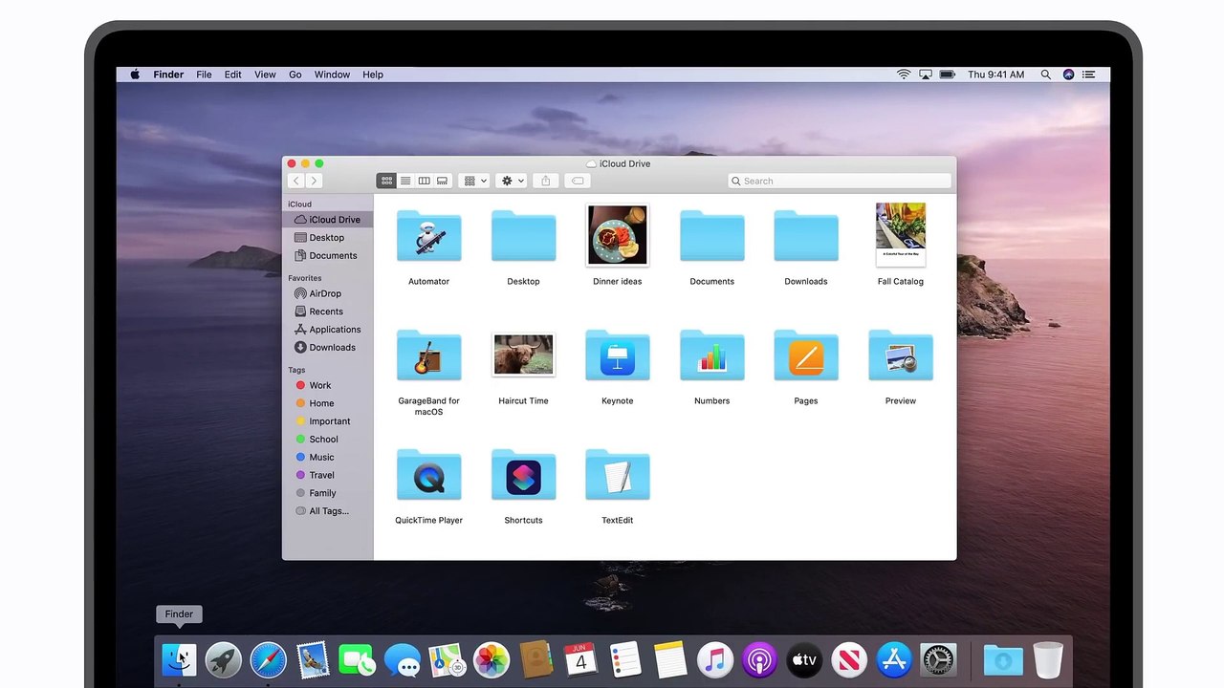Open the View menu
The image size is (1224, 688).
265,75
